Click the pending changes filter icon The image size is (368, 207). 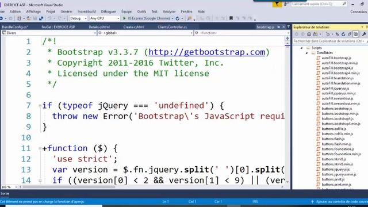point(328,34)
